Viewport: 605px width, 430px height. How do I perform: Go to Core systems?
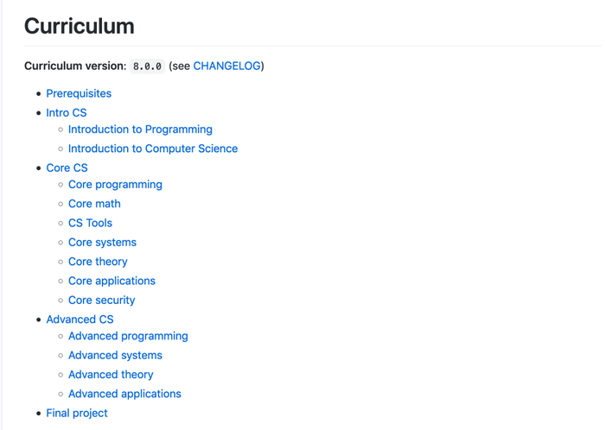(102, 243)
